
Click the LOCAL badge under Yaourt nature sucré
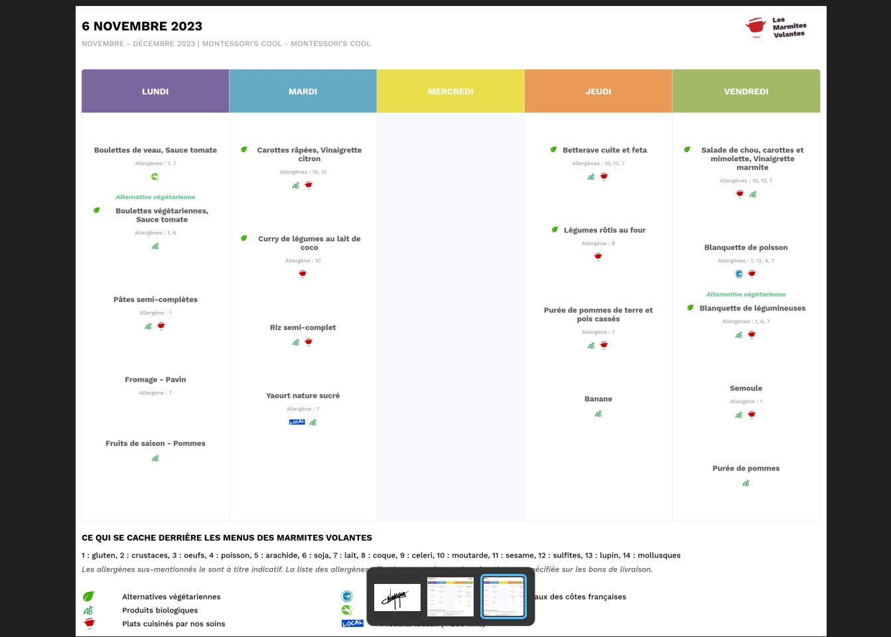(x=297, y=422)
